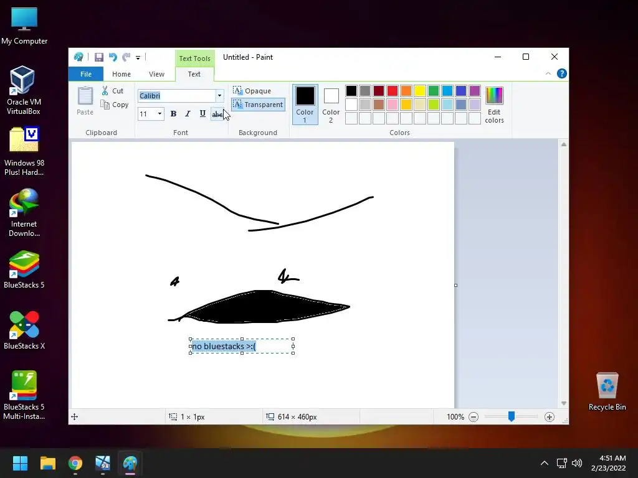Toggle Strikethrough formatting

[217, 115]
